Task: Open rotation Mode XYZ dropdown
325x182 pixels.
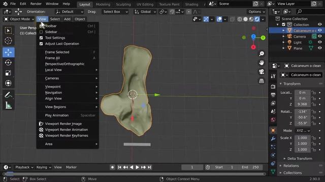Action: (303, 130)
